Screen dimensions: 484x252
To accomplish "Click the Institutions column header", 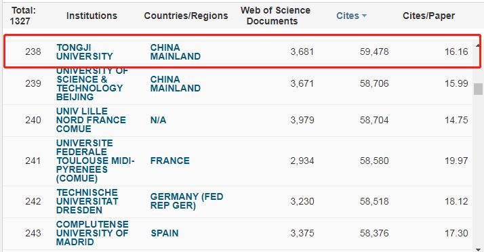I will pyautogui.click(x=92, y=16).
